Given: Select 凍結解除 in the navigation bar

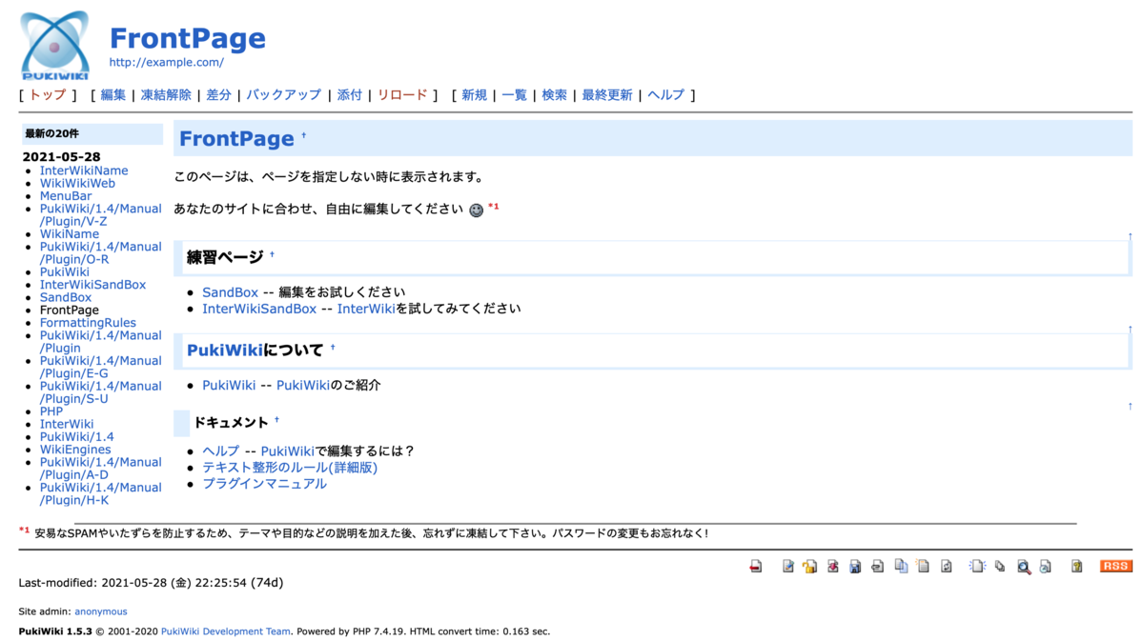Looking at the screenshot, I should pyautogui.click(x=166, y=95).
